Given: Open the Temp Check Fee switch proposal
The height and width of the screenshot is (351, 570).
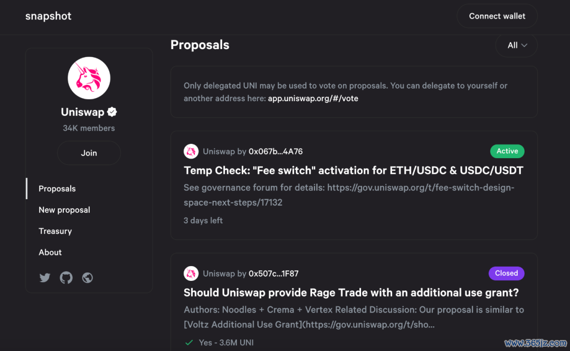Looking at the screenshot, I should 353,171.
